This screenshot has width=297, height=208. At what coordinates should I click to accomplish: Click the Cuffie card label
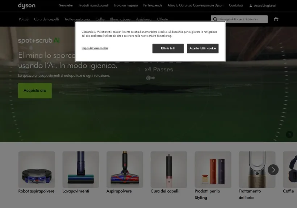tap(288, 191)
